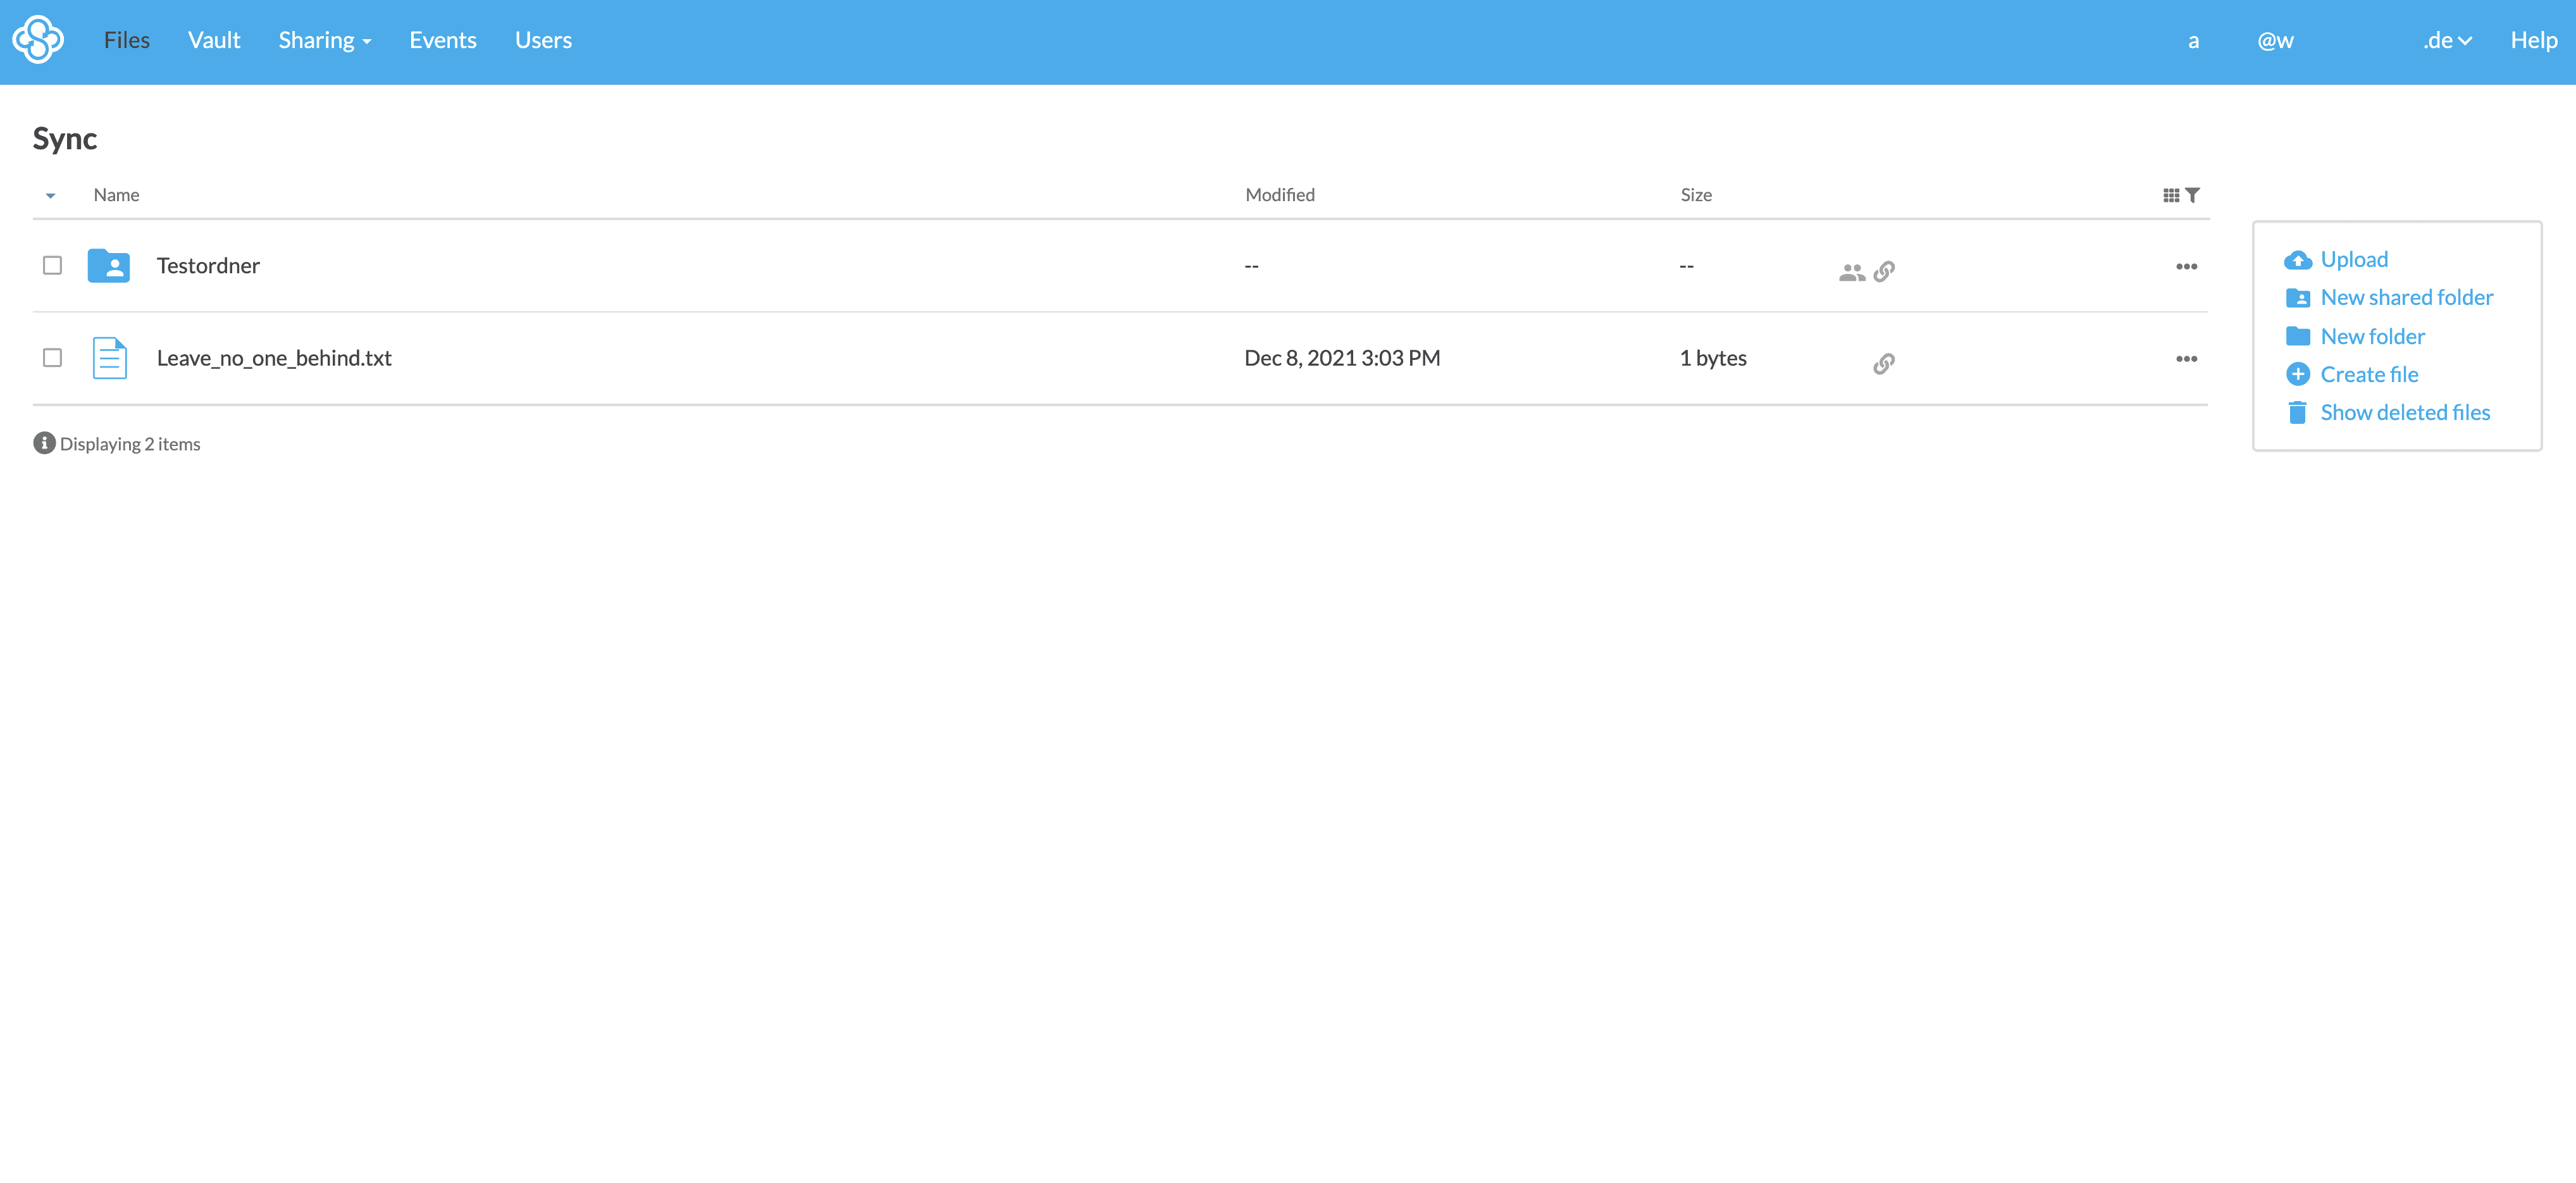Check the Testordner checkbox
2576x1183 pixels.
53,265
